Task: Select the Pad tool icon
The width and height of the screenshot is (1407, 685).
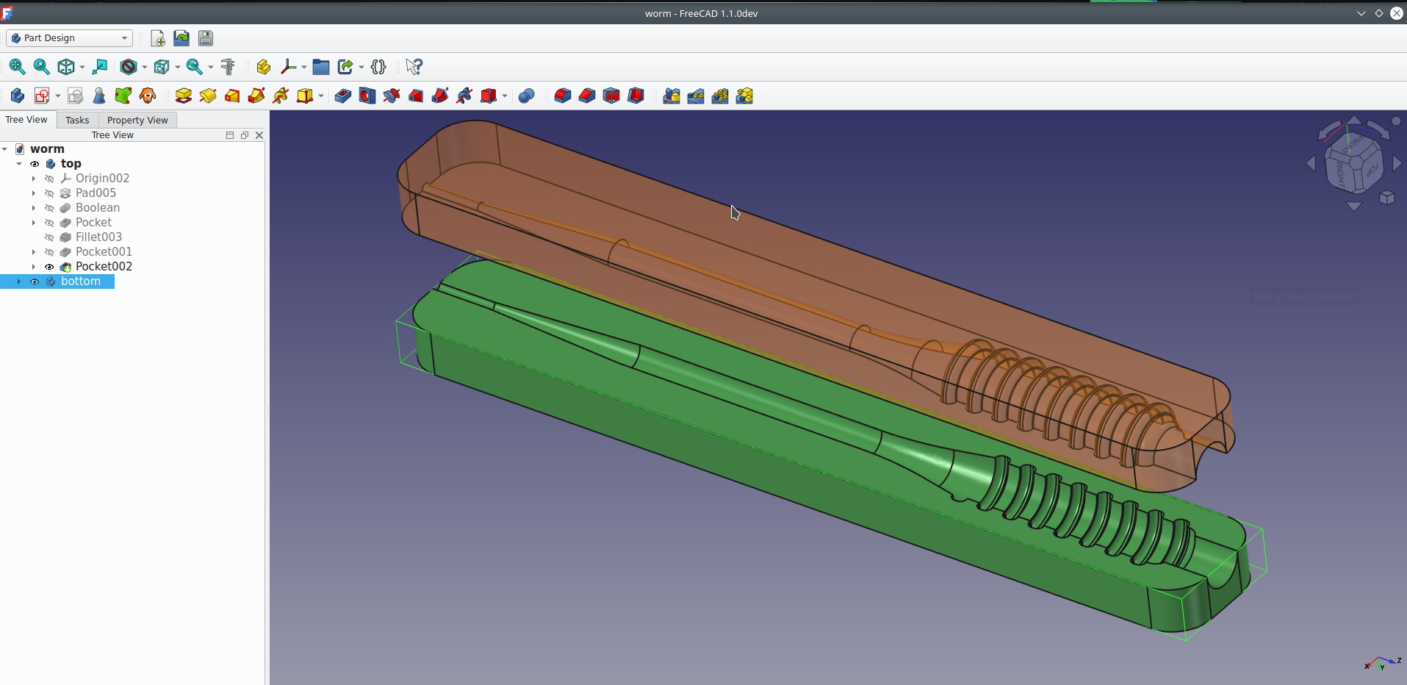Action: click(x=184, y=96)
